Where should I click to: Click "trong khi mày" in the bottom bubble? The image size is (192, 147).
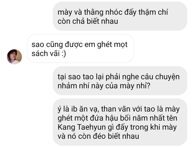pyautogui.click(x=153, y=127)
